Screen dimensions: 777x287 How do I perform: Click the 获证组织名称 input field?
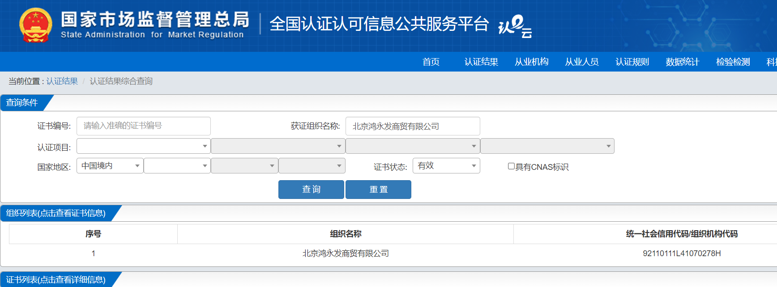click(x=413, y=126)
